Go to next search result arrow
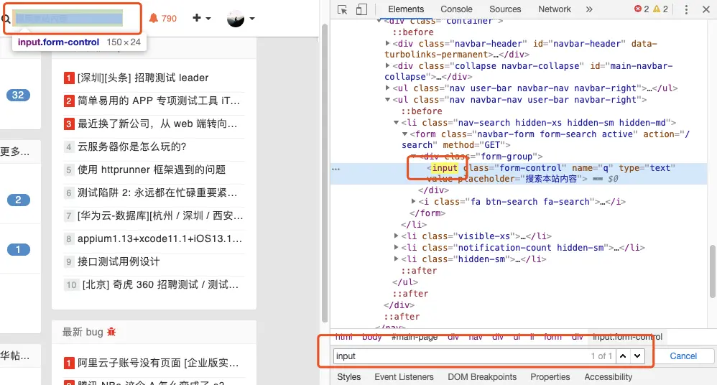 (637, 356)
